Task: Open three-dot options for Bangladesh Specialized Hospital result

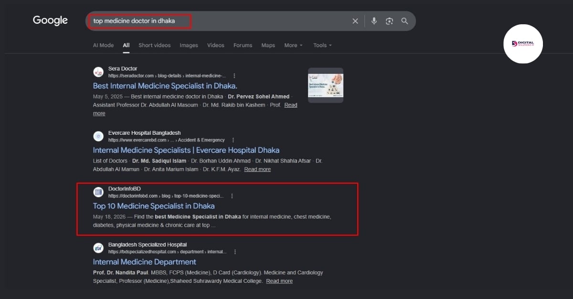Action: (x=235, y=252)
